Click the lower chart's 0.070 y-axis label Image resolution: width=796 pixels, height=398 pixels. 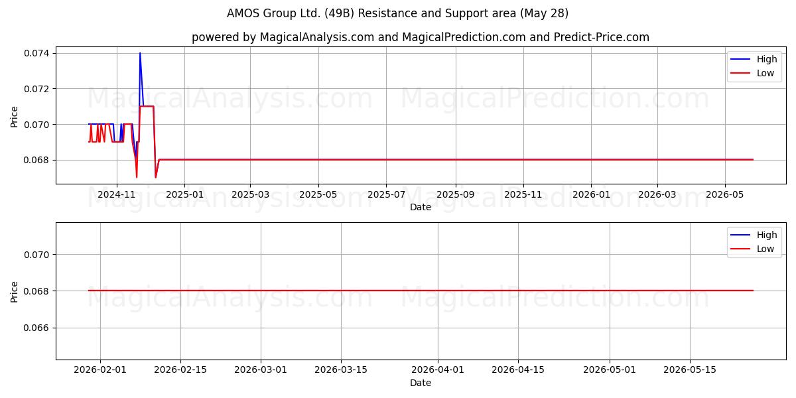coord(37,255)
